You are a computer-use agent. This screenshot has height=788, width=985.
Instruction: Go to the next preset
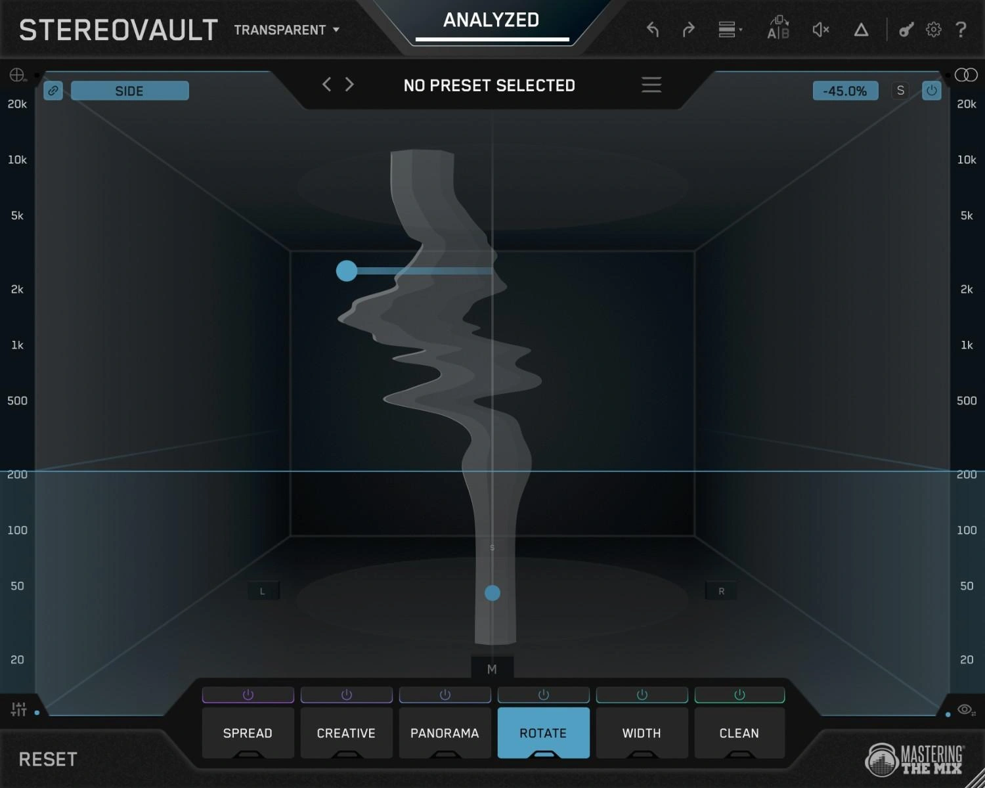349,84
